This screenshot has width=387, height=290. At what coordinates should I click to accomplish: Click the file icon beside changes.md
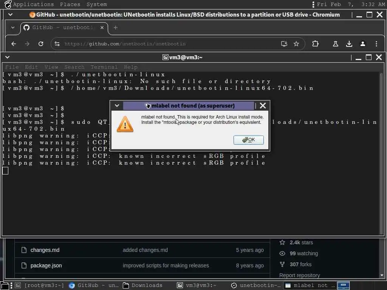coord(24,250)
